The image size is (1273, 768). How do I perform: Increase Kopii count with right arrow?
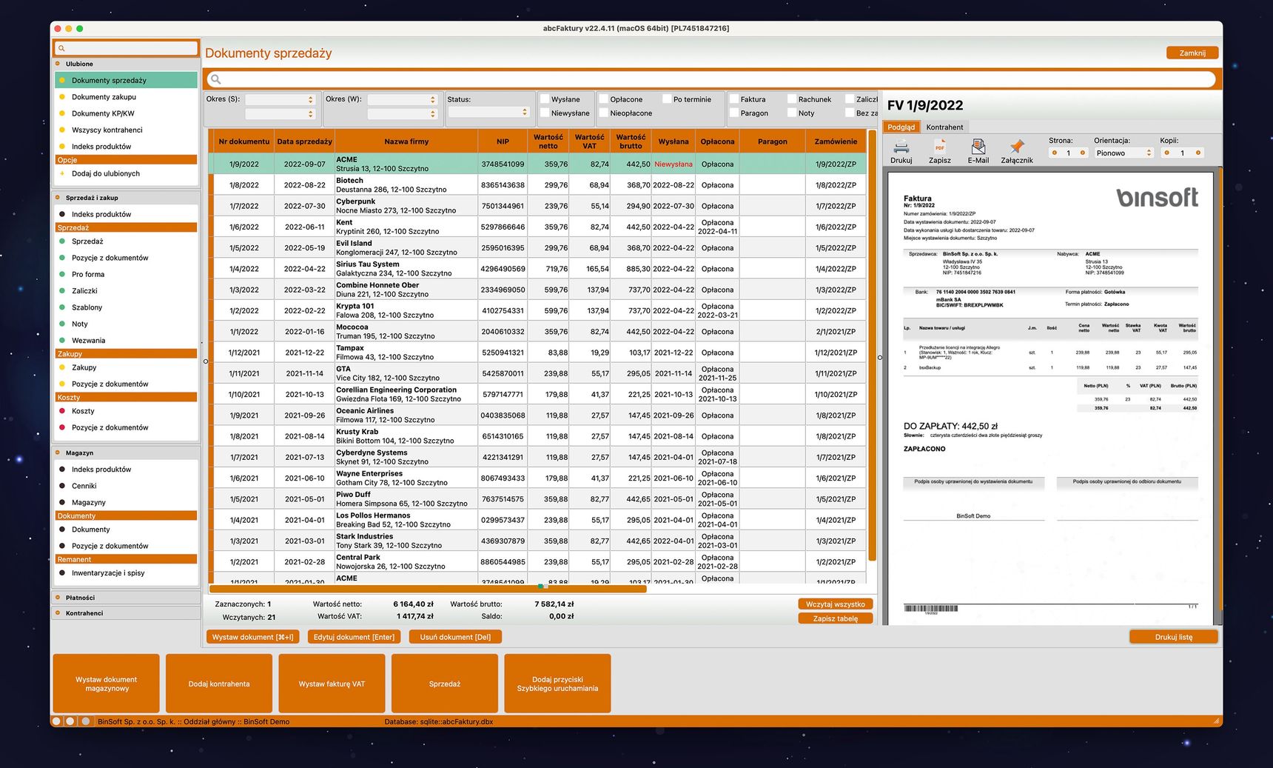pos(1198,153)
